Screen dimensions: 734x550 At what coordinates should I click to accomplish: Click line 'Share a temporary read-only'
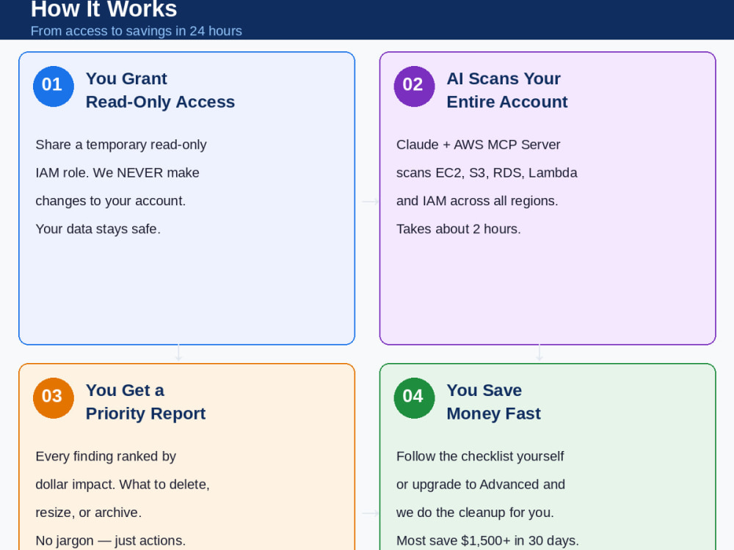(x=121, y=145)
